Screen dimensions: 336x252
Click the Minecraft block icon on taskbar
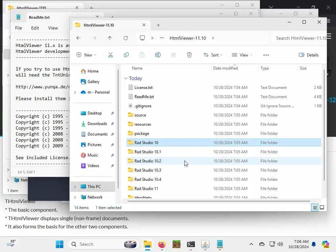pos(176,244)
